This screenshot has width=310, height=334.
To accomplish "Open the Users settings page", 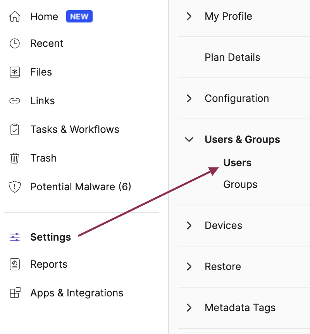I will 237,163.
